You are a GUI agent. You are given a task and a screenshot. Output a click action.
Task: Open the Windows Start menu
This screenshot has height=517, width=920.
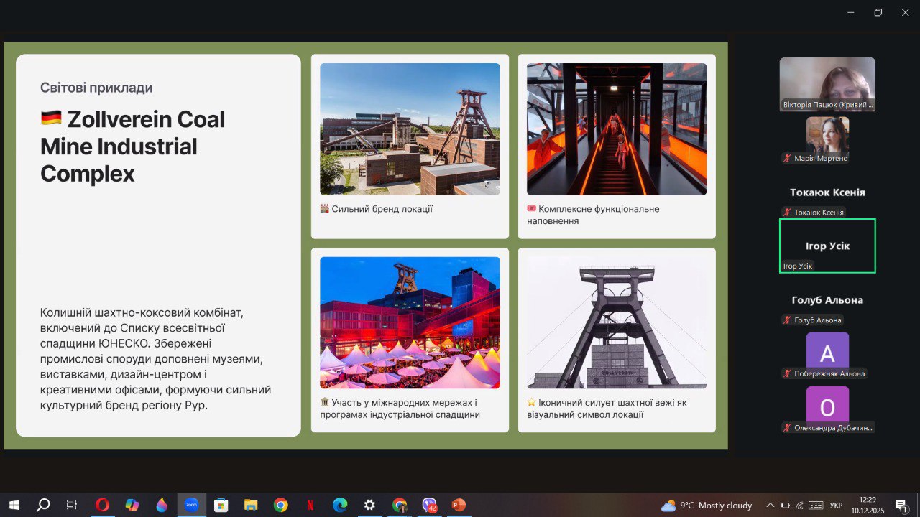click(14, 505)
